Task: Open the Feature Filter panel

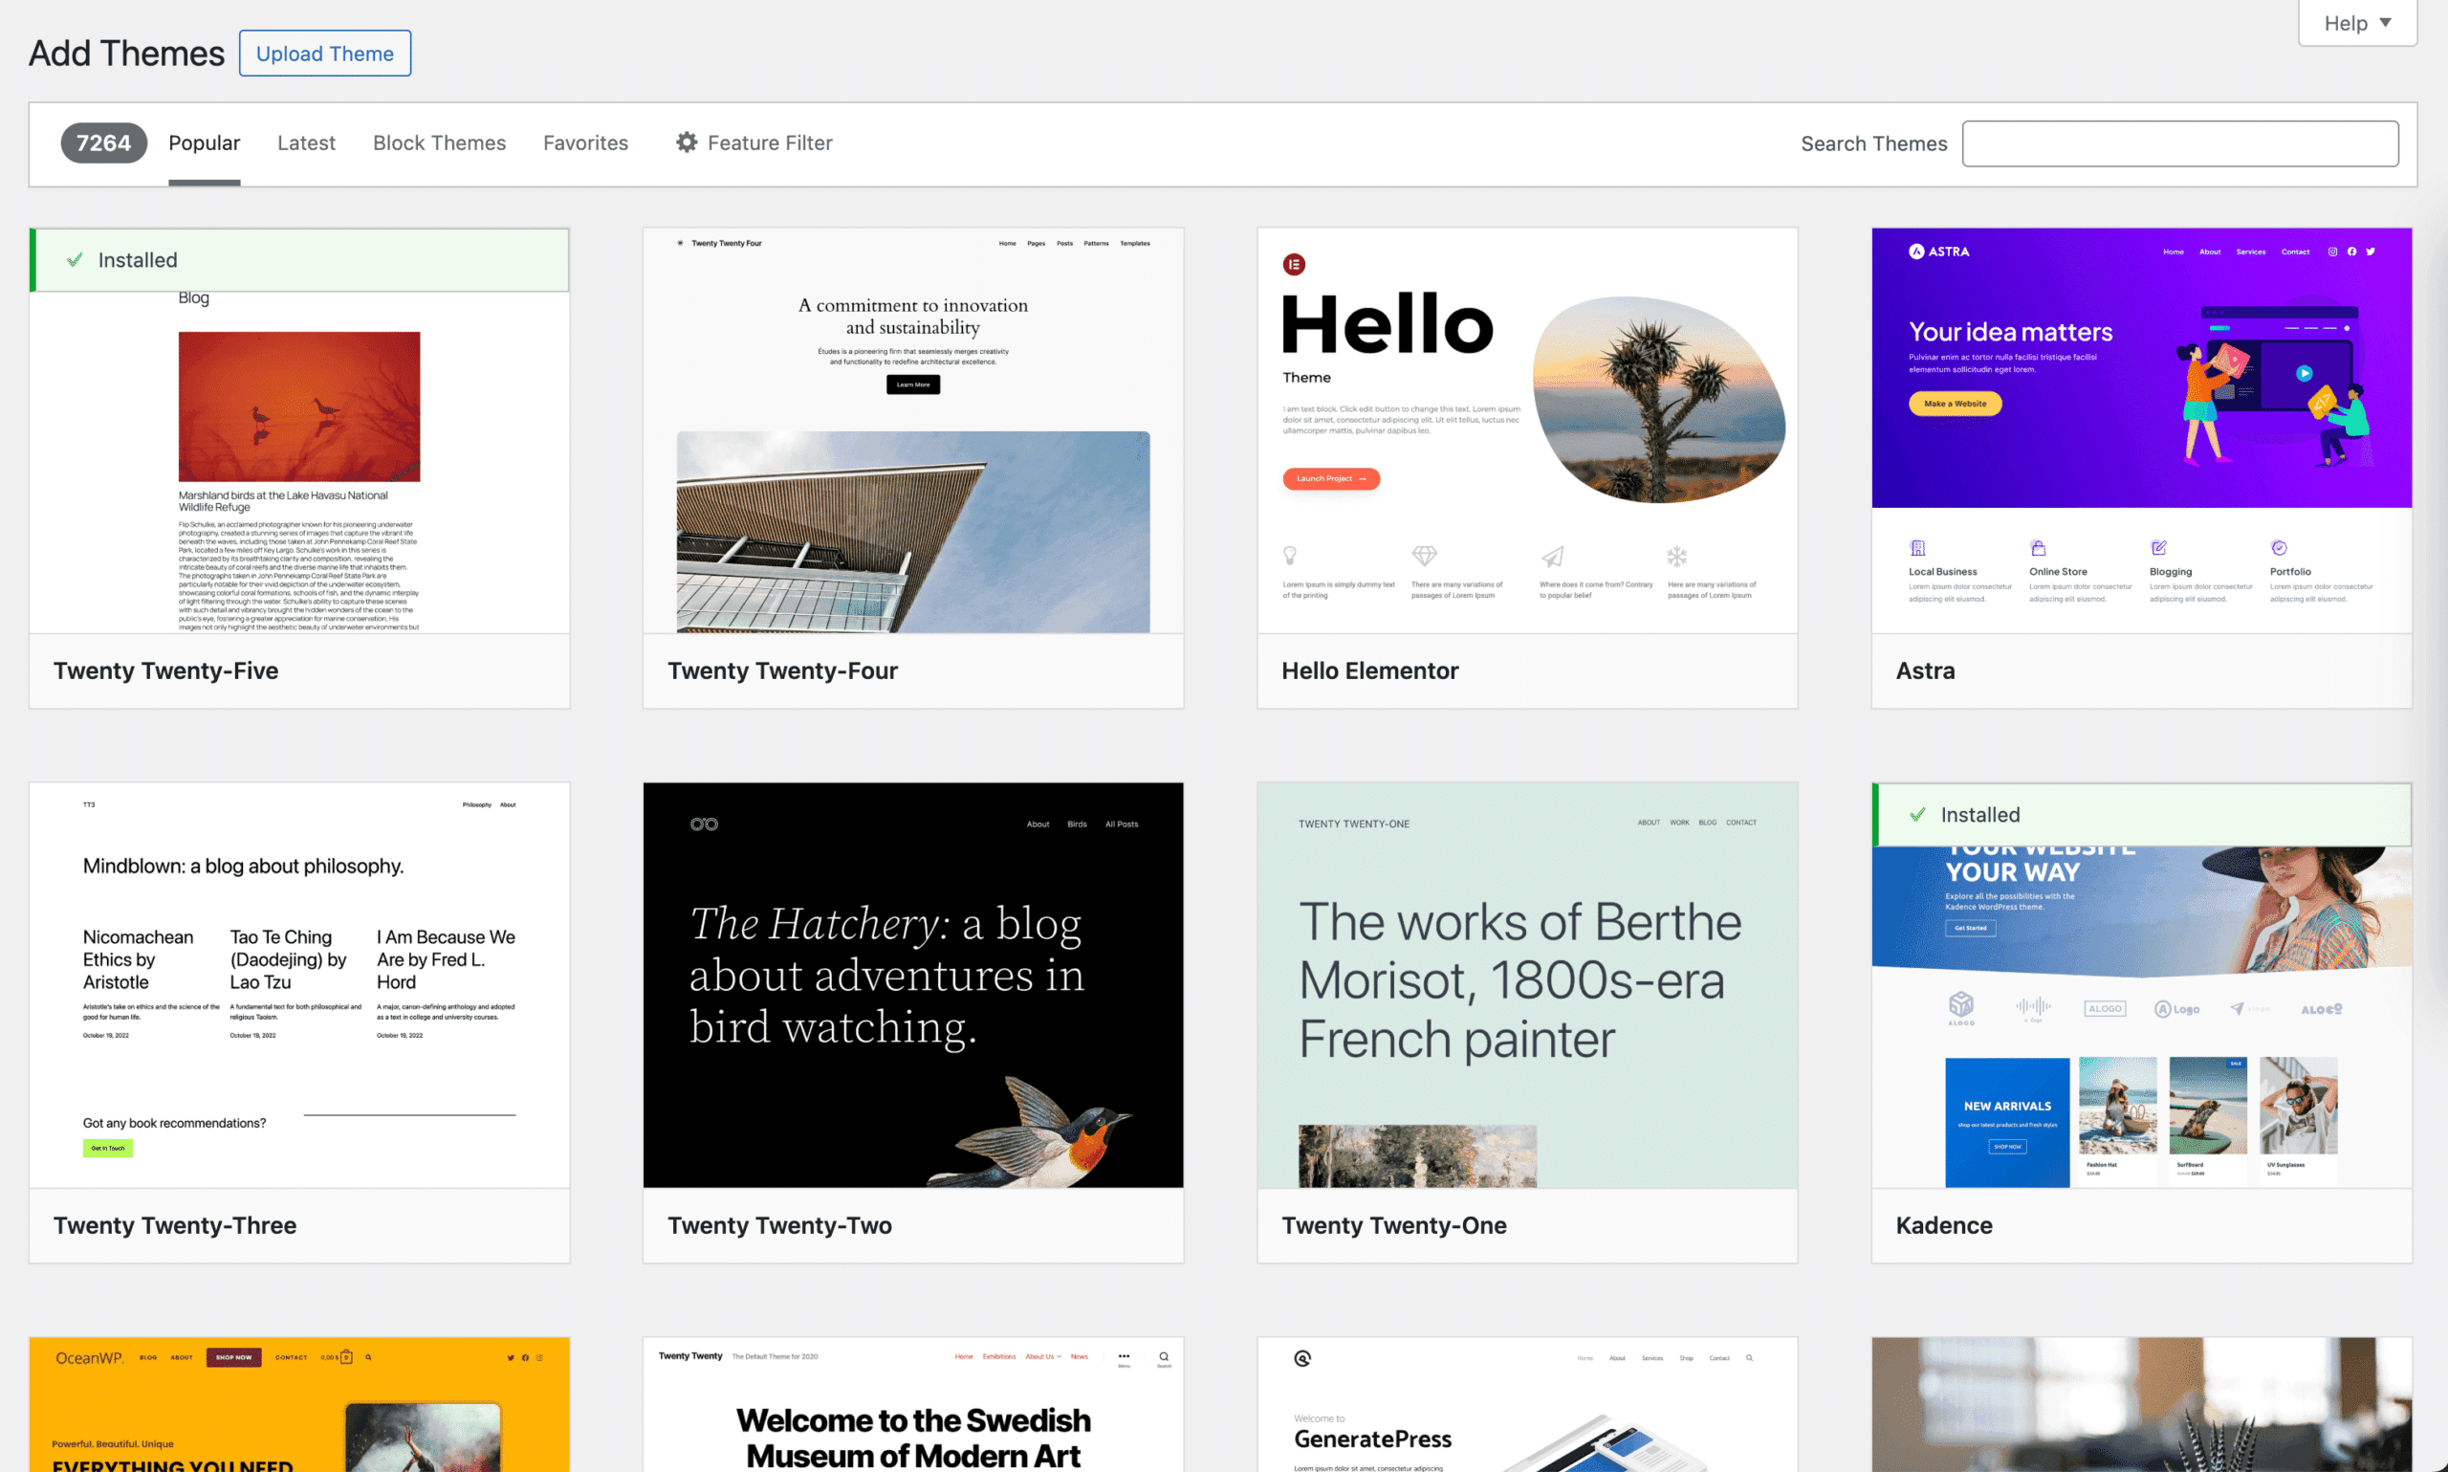Action: click(x=754, y=143)
